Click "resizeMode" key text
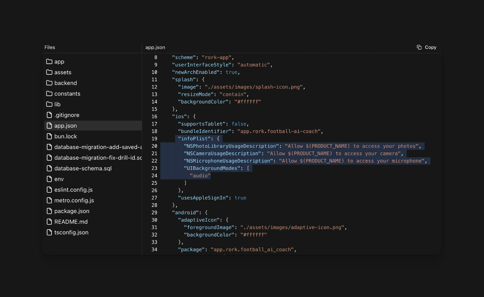Screen dimensions: 484x297 [x=196, y=94]
